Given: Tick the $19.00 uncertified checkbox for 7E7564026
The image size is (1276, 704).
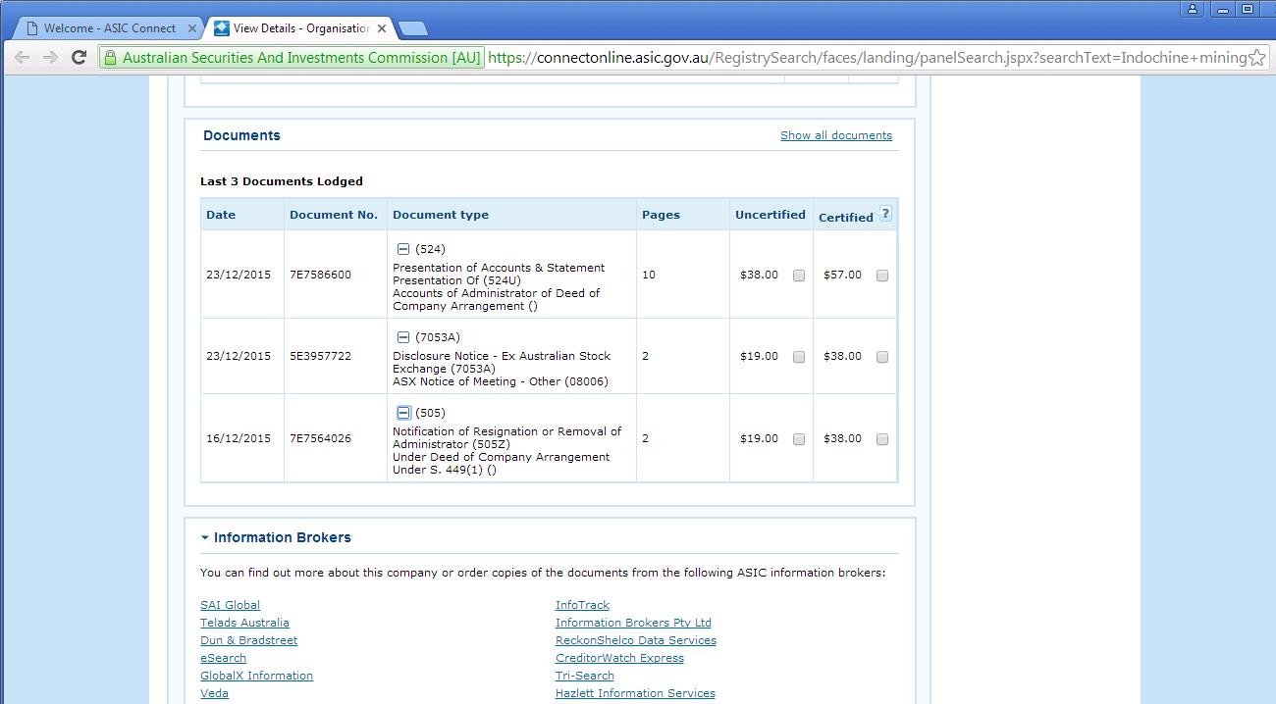Looking at the screenshot, I should [x=799, y=439].
